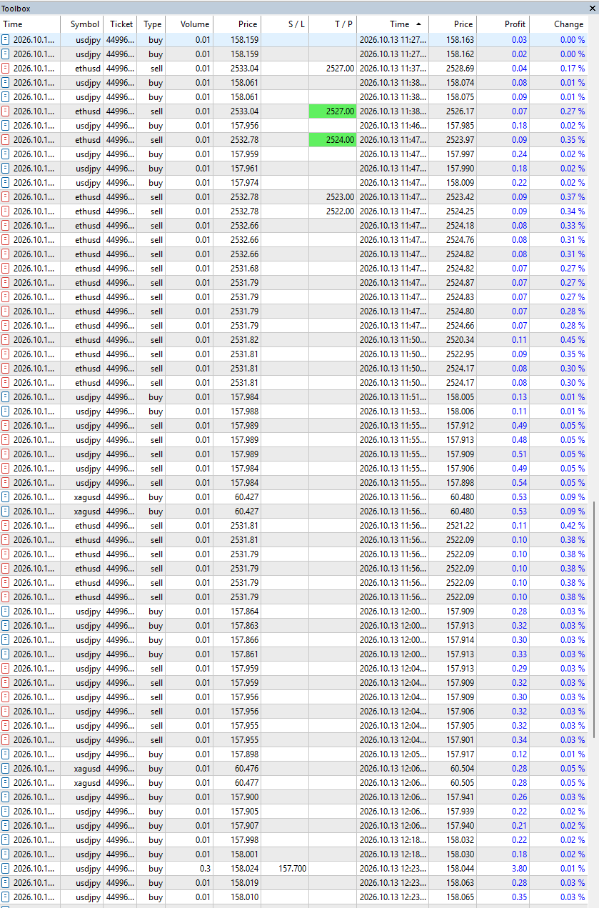The image size is (599, 908).
Task: Click the 2523.00 take-profit value
Action: coord(340,197)
